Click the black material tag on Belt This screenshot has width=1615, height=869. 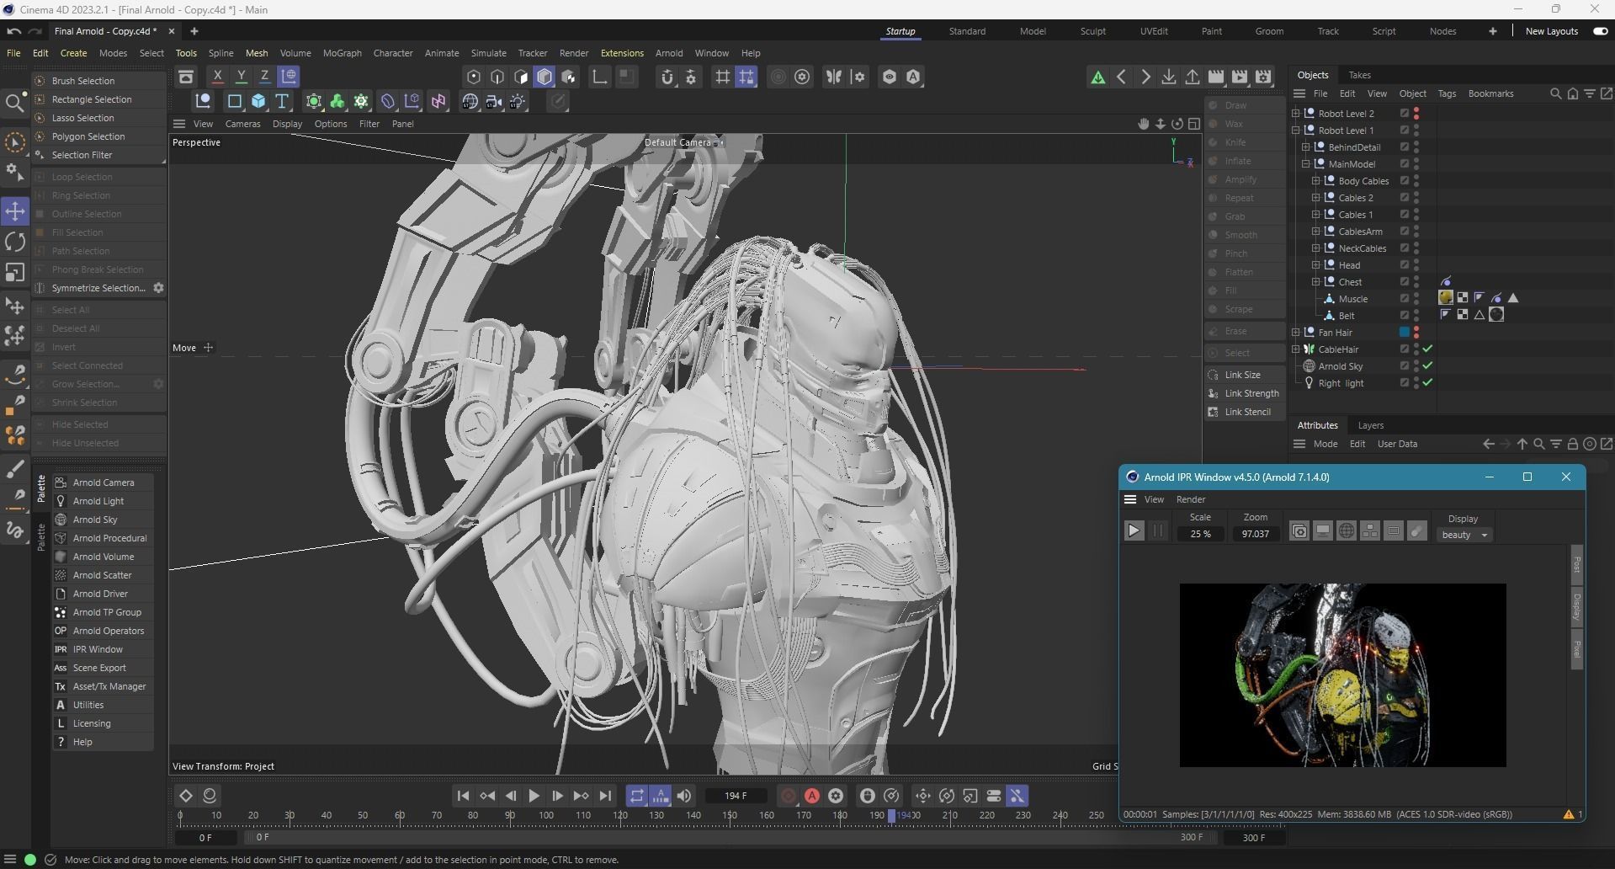[1496, 315]
